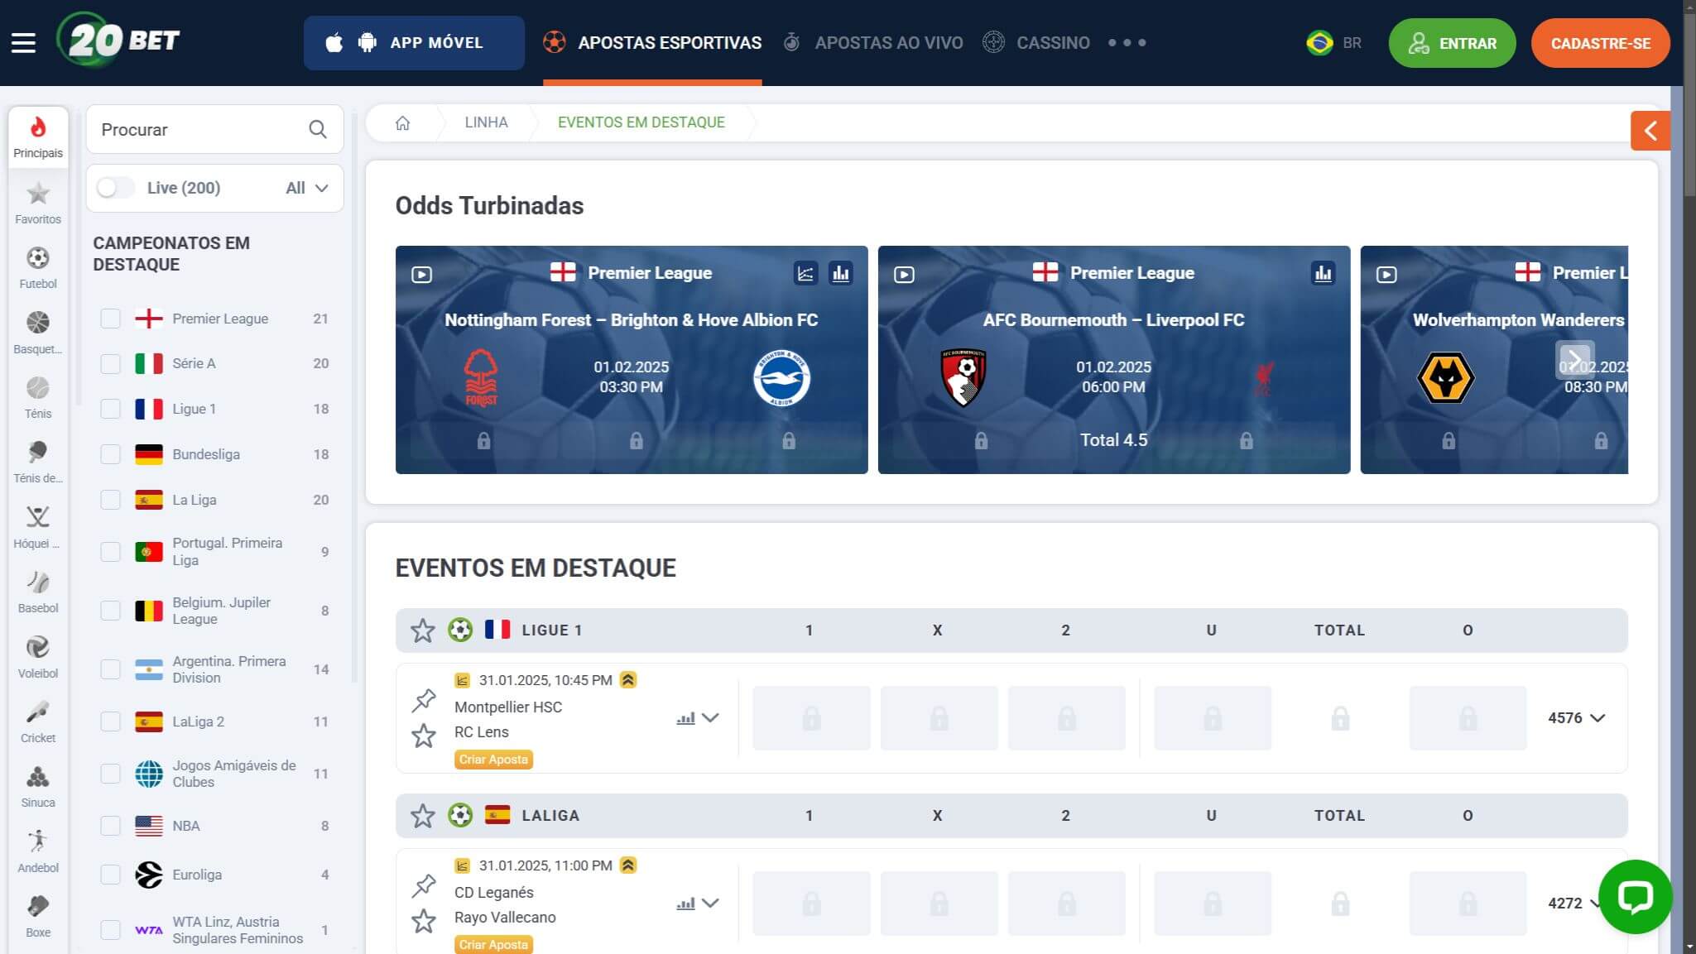
Task: Select the Sinuca sport icon
Action: click(x=38, y=787)
